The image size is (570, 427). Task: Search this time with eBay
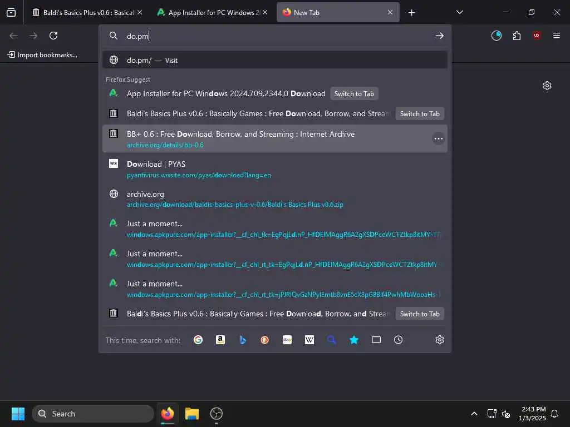[x=287, y=340]
